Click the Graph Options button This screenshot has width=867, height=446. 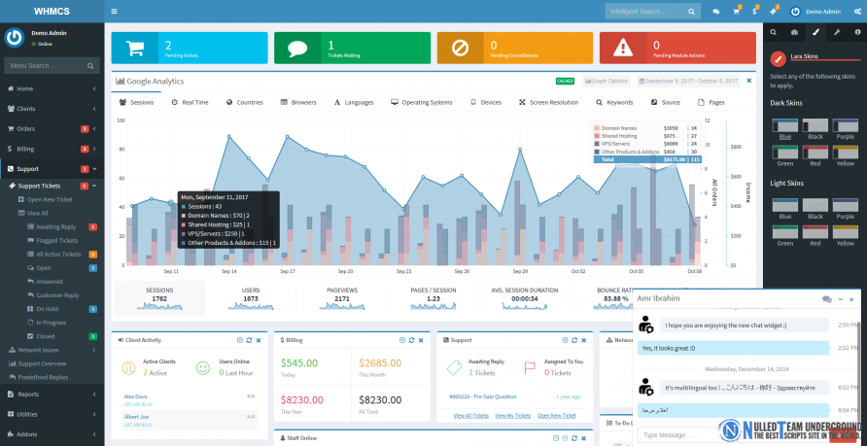[607, 82]
